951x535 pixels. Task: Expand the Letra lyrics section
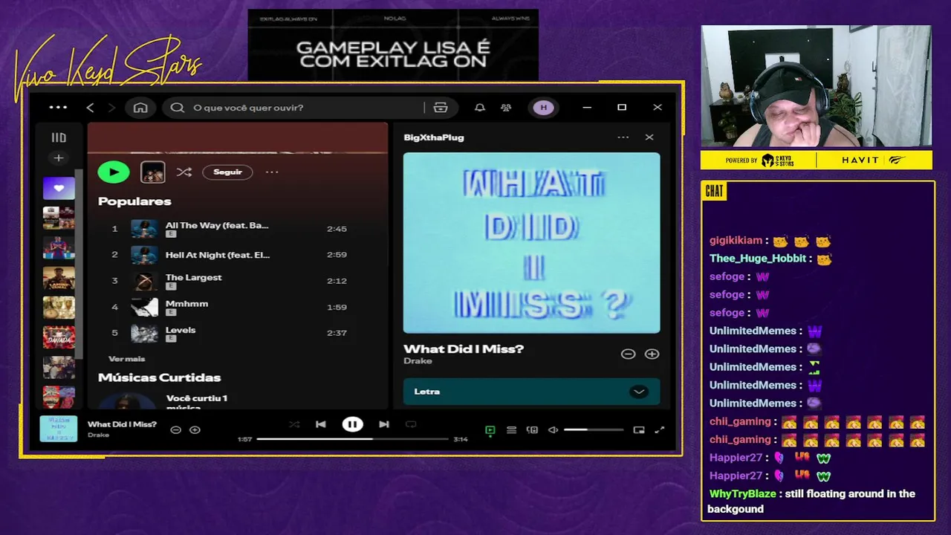[638, 392]
